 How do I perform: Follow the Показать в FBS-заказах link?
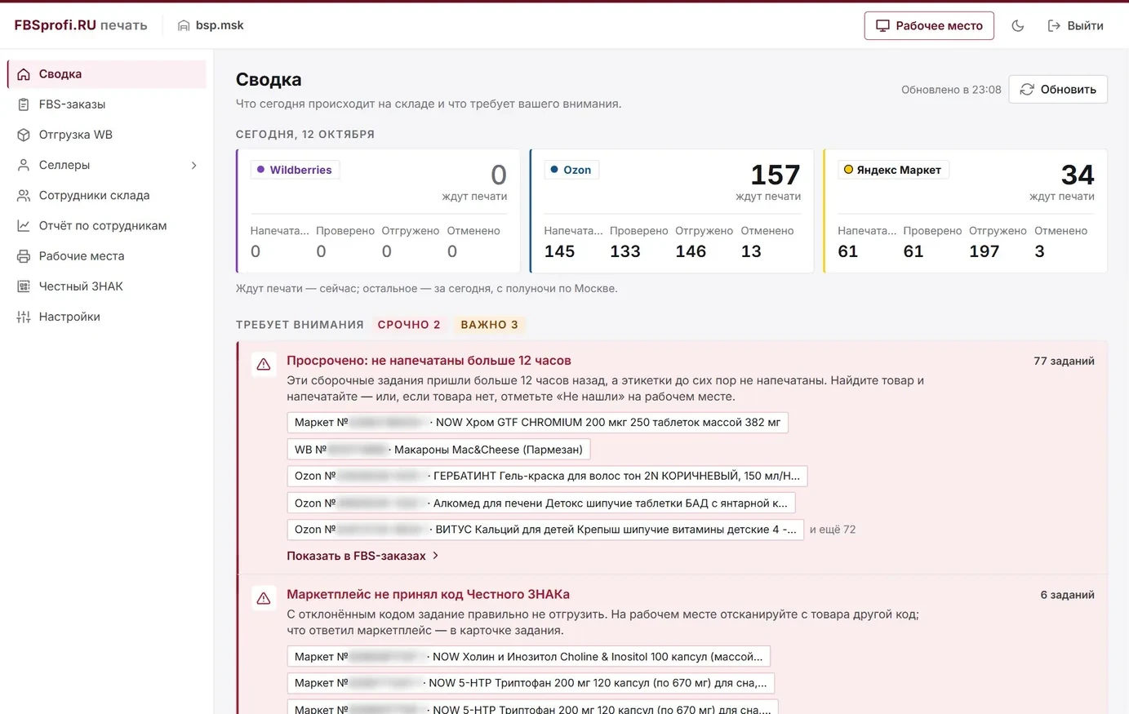(x=362, y=556)
